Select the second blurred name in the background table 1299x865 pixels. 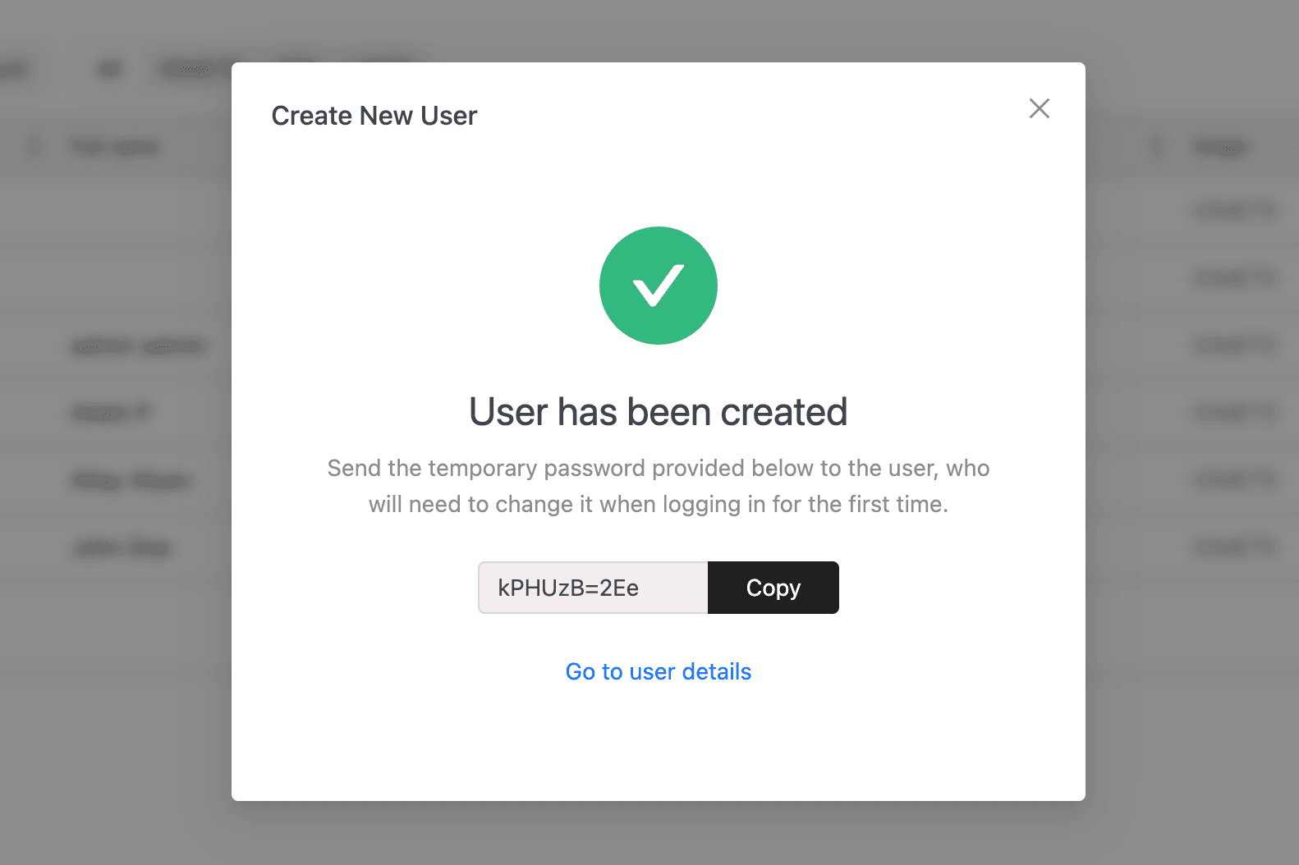tap(112, 412)
